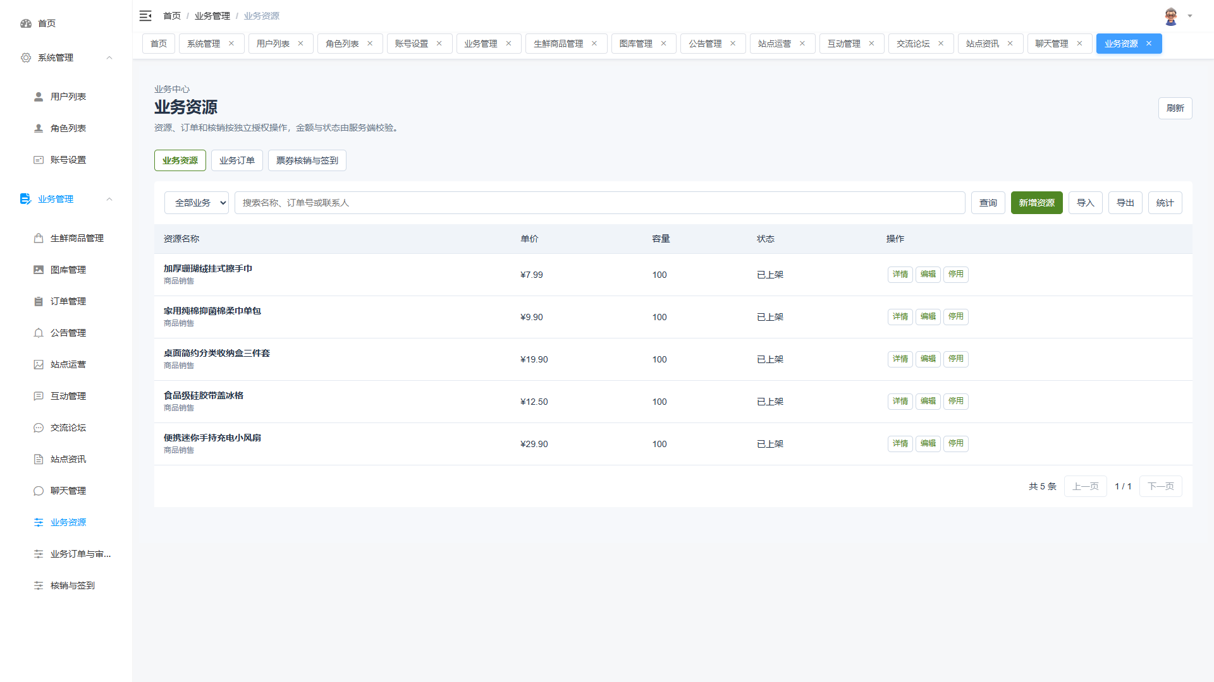Image resolution: width=1214 pixels, height=682 pixels.
Task: Click the 导出 button
Action: (x=1125, y=203)
